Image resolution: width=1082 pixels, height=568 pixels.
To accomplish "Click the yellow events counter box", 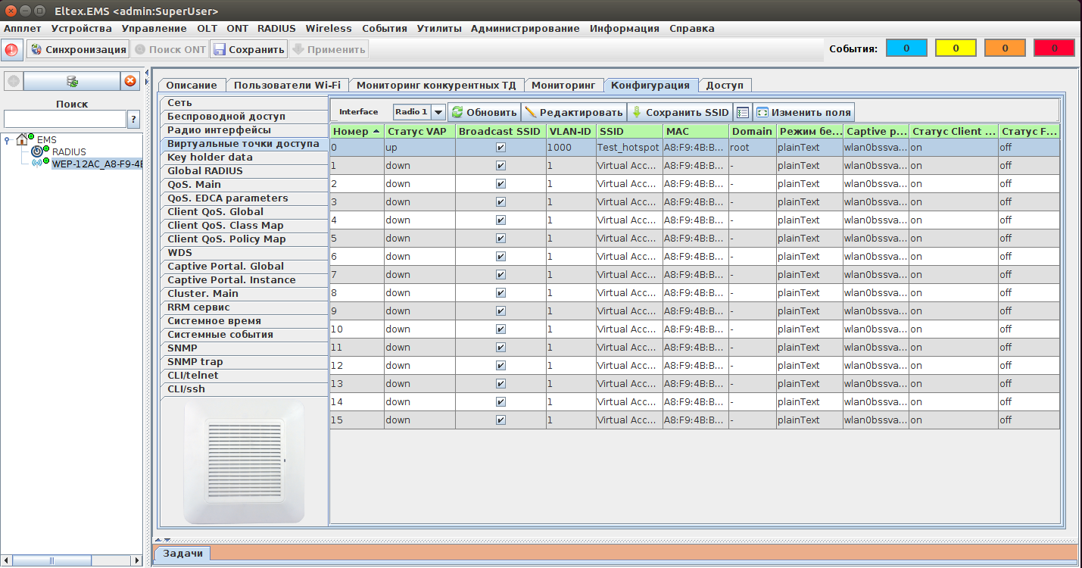I will (956, 48).
